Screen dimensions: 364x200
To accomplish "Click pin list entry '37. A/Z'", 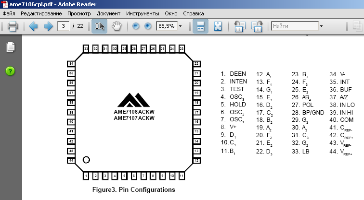I will coord(338,97).
